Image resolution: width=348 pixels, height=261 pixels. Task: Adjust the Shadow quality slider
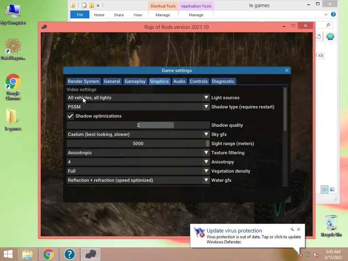click(138, 125)
